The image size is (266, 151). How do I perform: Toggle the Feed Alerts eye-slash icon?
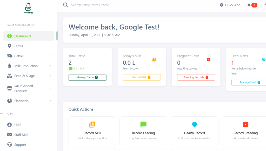[264, 60]
